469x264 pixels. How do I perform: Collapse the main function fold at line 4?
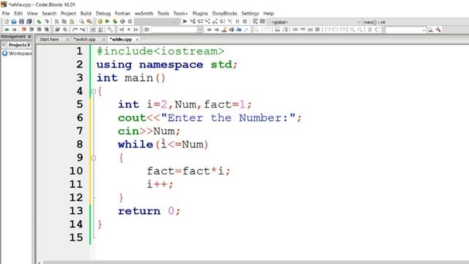tap(93, 91)
